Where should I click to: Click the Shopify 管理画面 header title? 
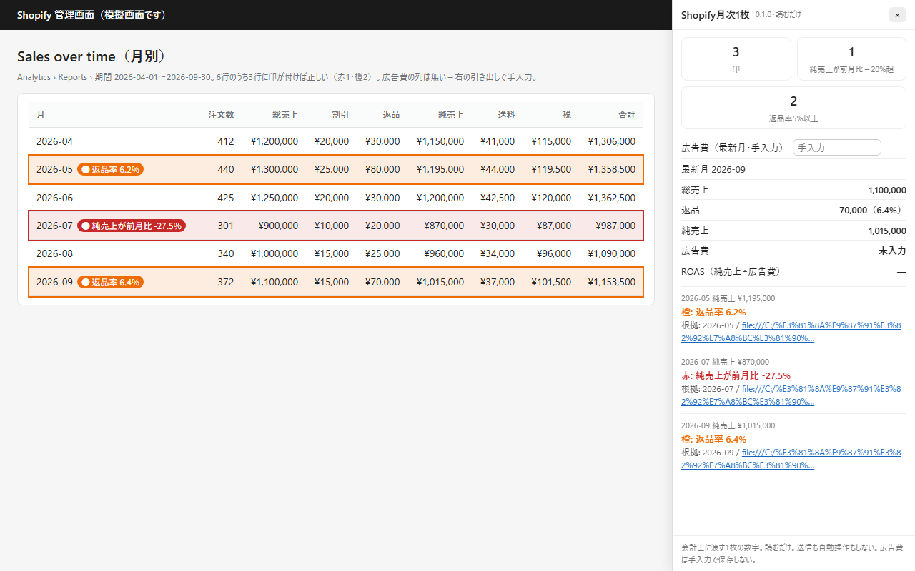94,15
